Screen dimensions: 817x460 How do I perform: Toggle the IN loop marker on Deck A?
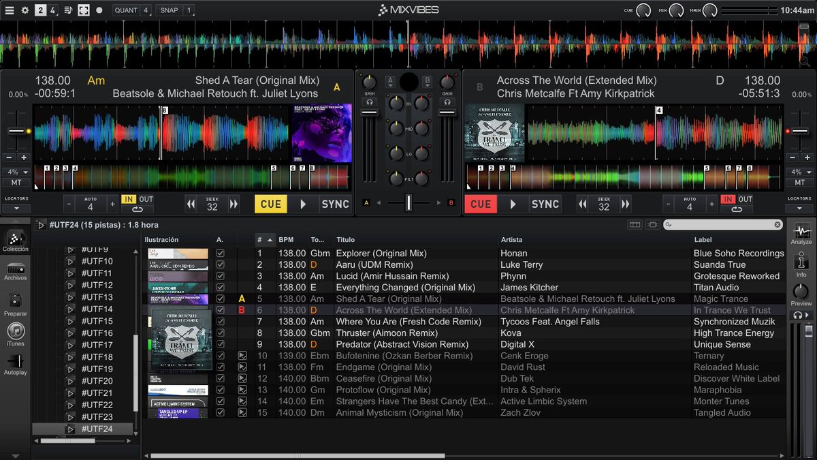129,198
